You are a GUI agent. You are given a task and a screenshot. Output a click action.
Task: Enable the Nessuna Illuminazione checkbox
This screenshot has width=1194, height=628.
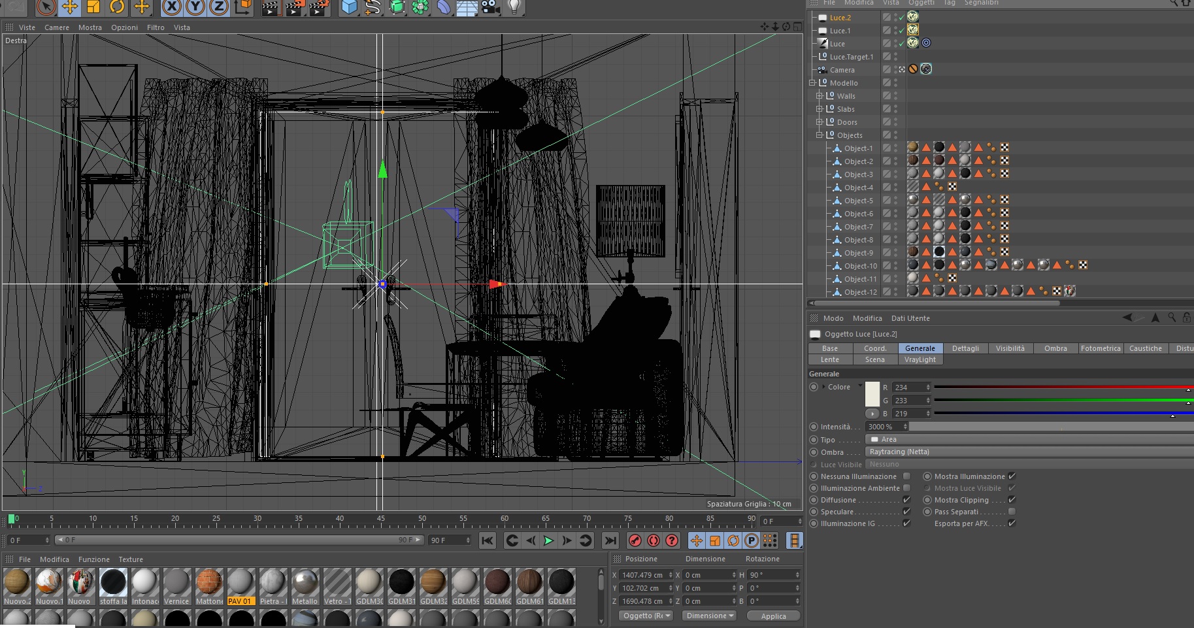click(906, 476)
